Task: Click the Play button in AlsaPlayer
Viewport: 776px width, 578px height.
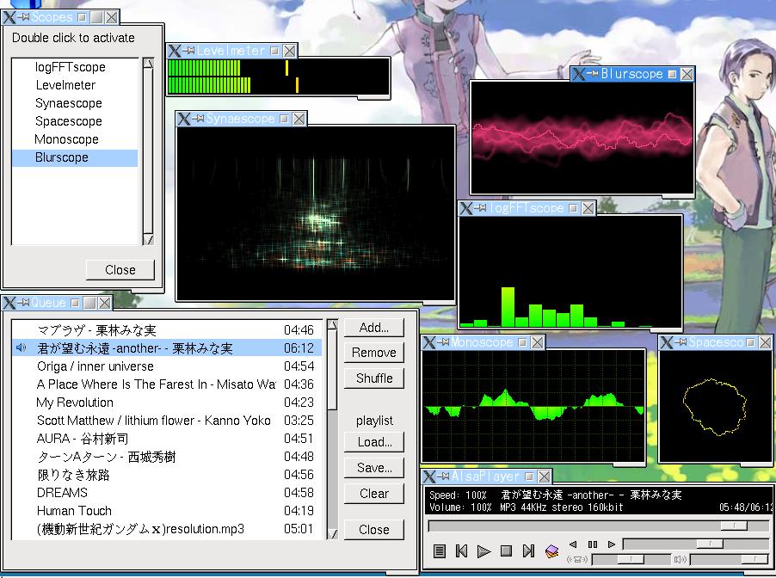Action: pyautogui.click(x=483, y=550)
